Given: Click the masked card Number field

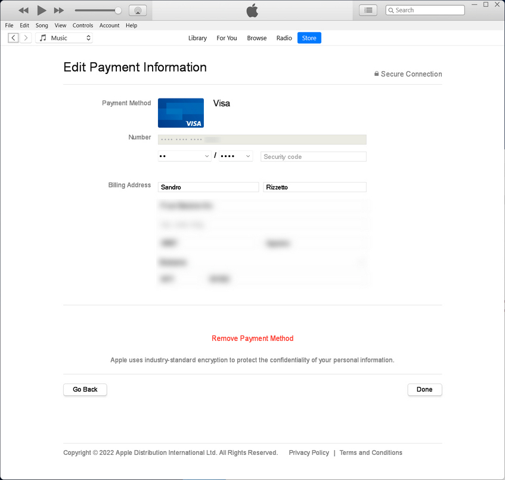Looking at the screenshot, I should pos(262,139).
